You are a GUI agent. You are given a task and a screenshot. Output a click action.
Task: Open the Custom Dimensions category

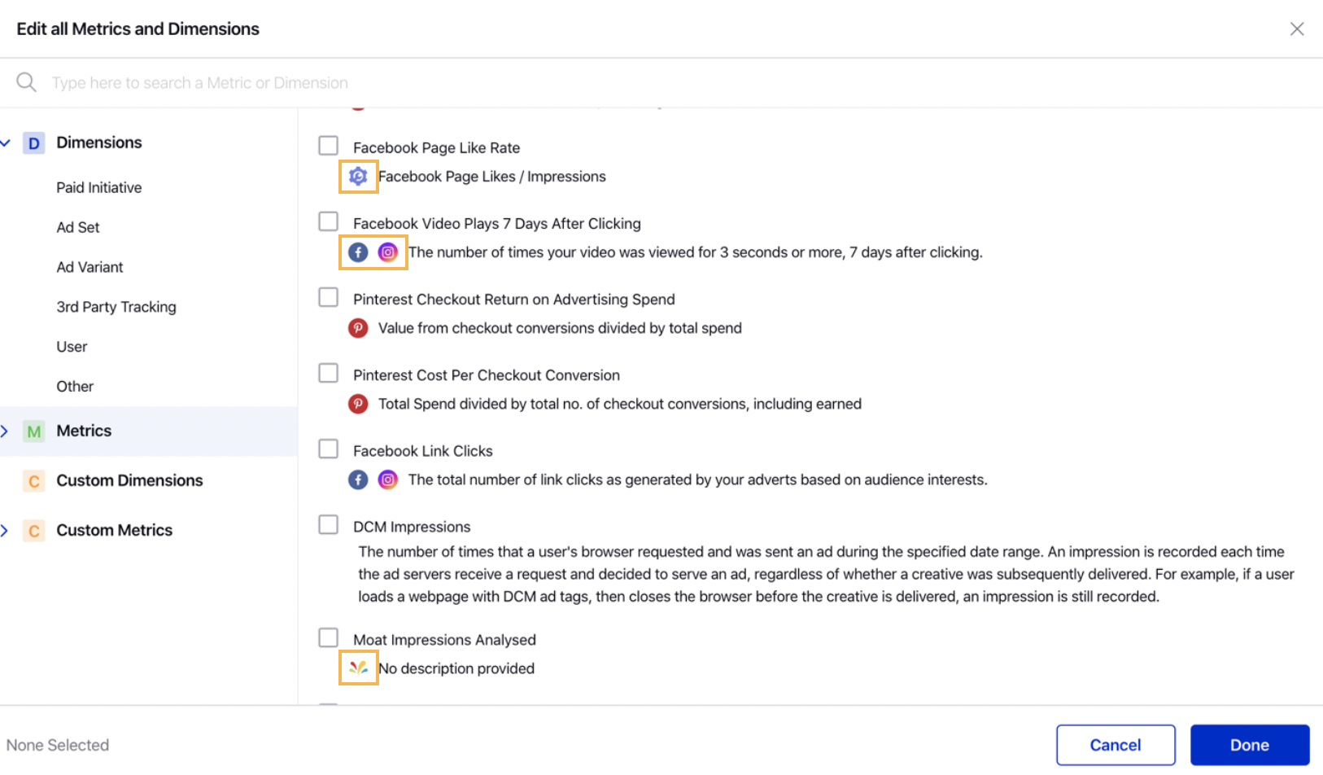[129, 480]
